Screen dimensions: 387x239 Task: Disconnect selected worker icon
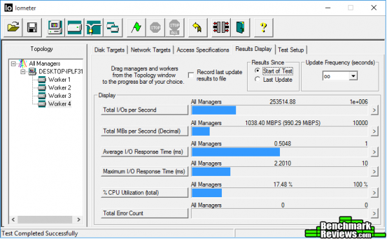(221, 27)
